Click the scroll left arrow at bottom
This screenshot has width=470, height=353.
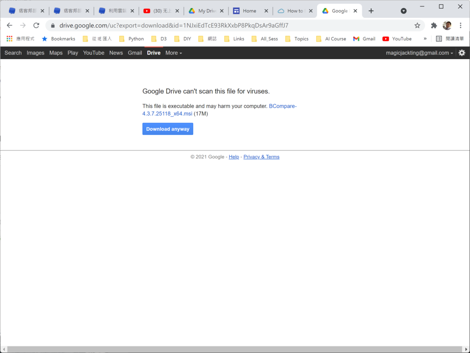4,349
